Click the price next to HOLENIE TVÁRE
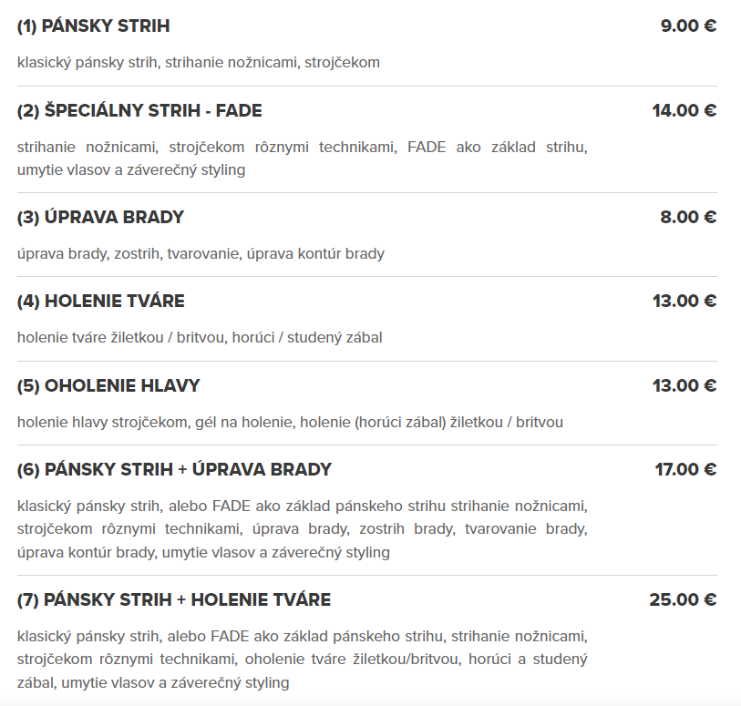Viewport: 741px width, 706px height. [684, 302]
